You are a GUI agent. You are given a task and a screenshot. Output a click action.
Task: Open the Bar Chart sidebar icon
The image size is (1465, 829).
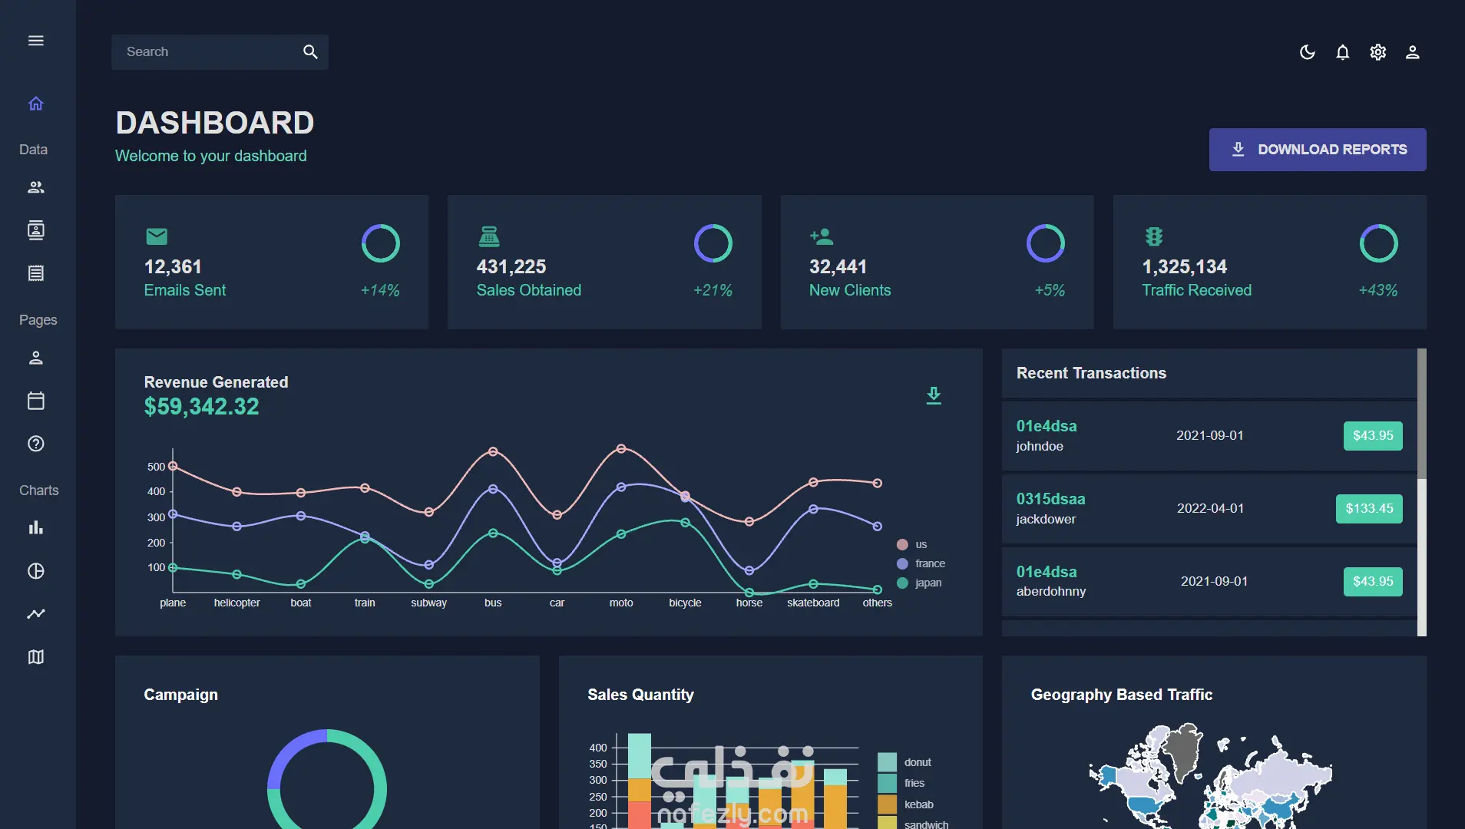pos(35,528)
